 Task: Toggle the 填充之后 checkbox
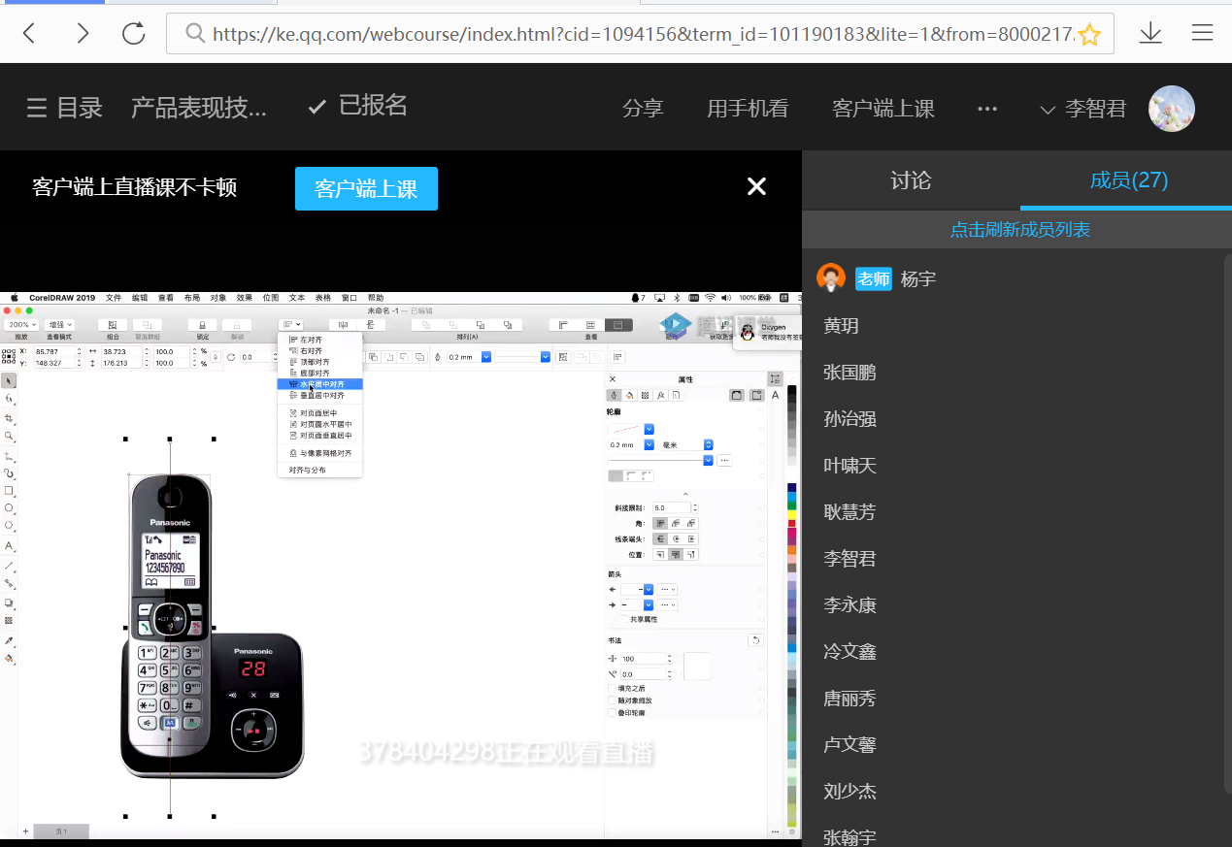click(611, 688)
